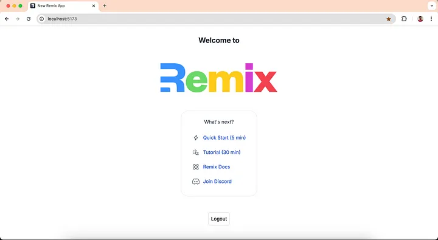Click the atom icon beside Remix Docs

[x=196, y=166]
